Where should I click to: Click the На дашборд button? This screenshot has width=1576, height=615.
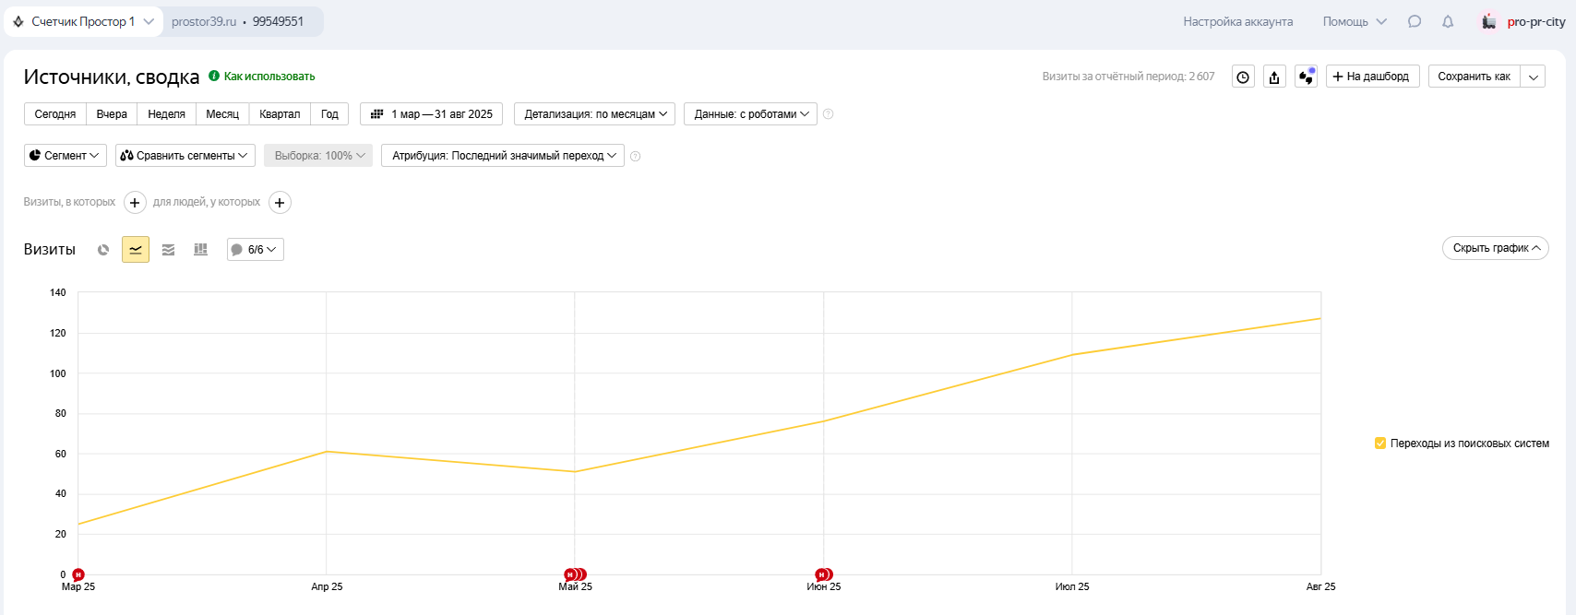point(1371,77)
